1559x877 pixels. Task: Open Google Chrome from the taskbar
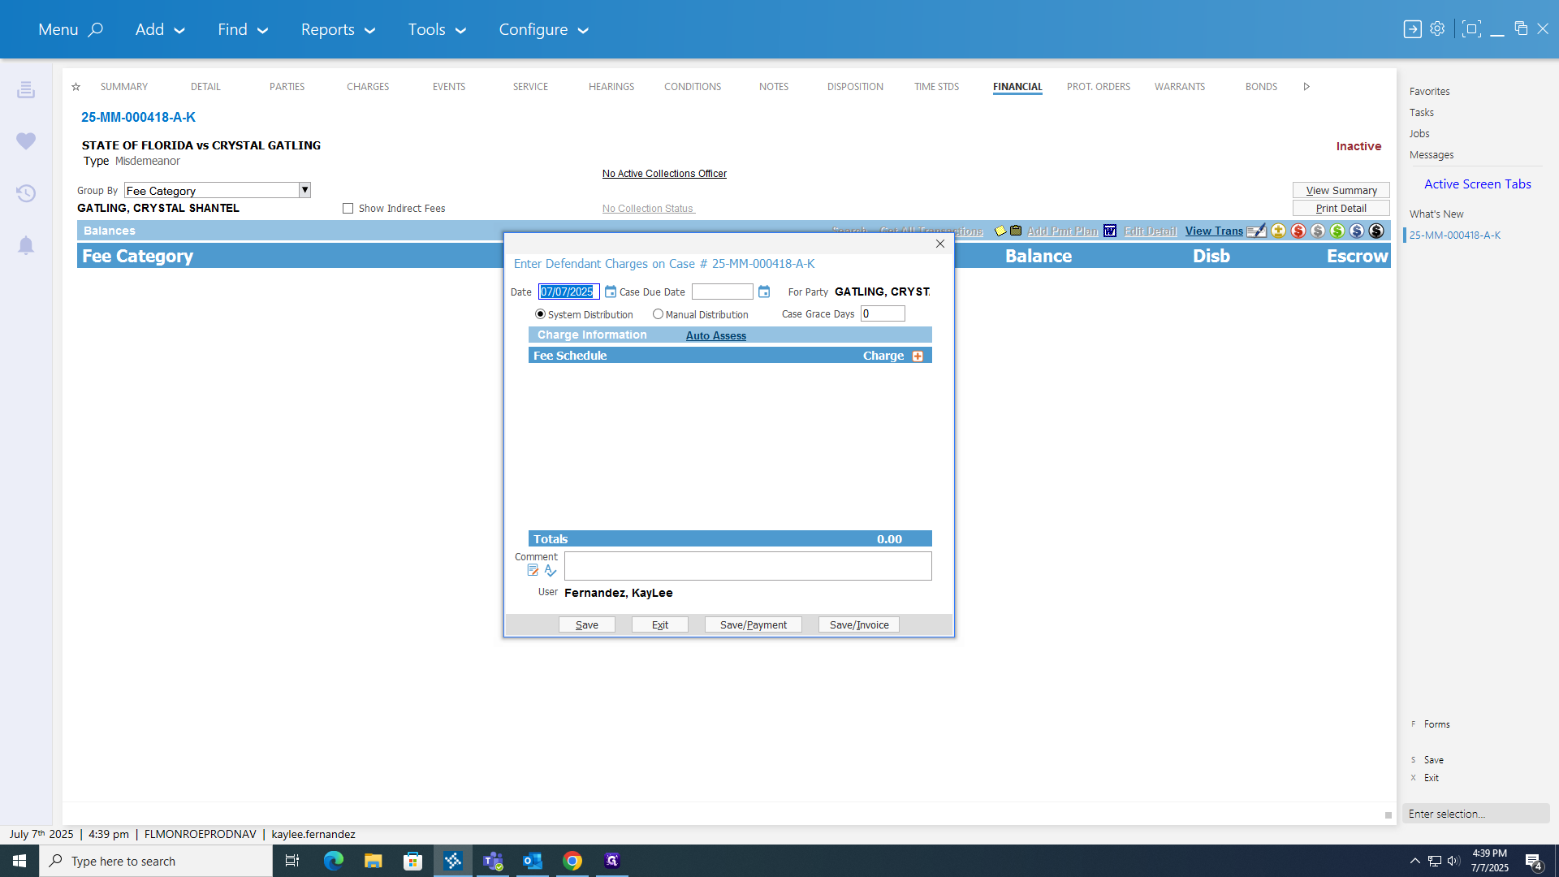click(x=572, y=861)
